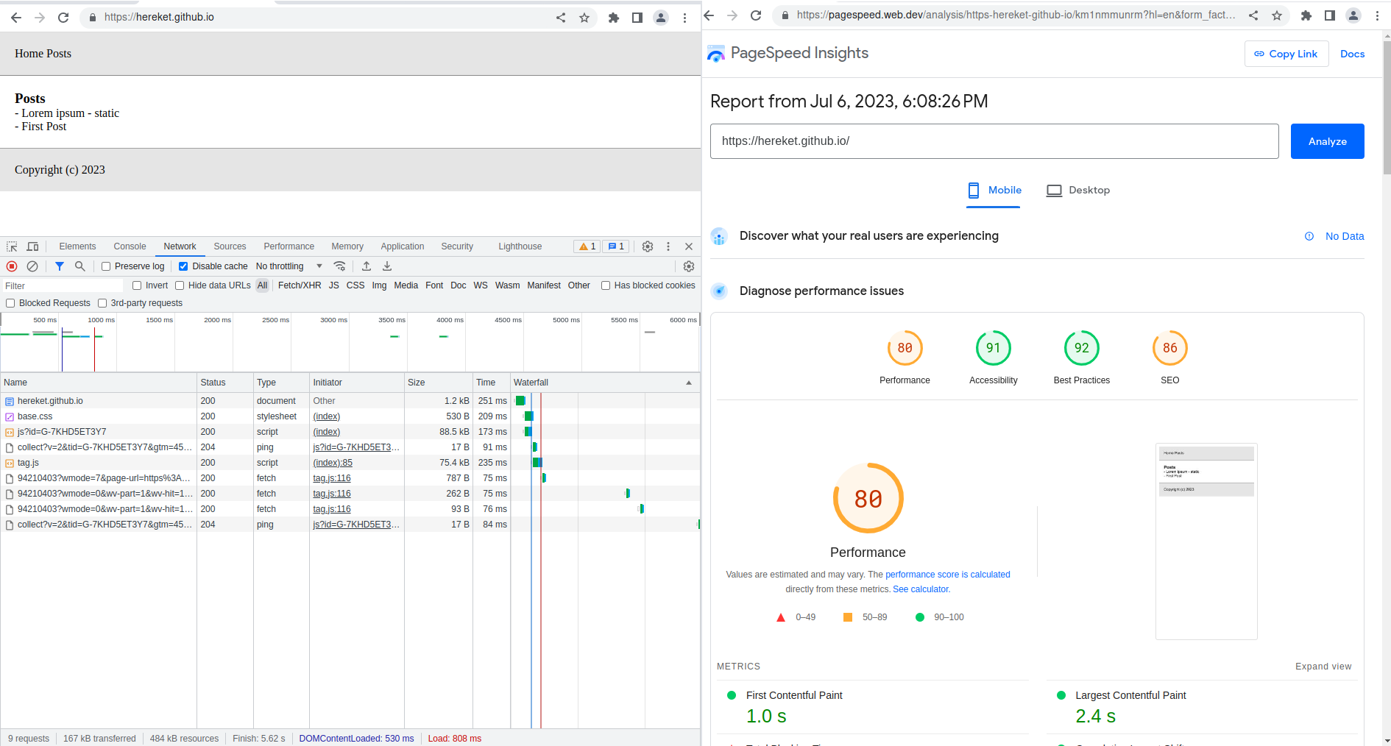Viewport: 1391px width, 746px height.
Task: Open the No throttling dropdown
Action: coord(289,266)
